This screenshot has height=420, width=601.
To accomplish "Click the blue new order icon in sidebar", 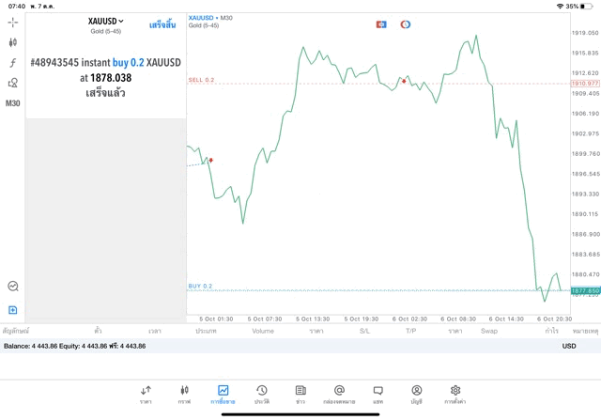I will 13,309.
